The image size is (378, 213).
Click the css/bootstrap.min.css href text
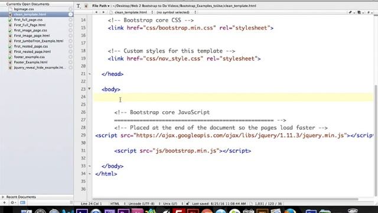point(180,28)
